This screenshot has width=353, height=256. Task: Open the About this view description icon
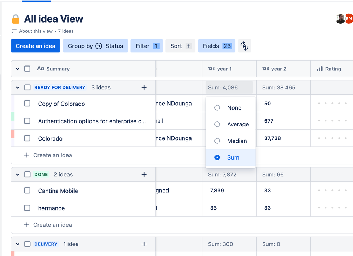pos(14,31)
